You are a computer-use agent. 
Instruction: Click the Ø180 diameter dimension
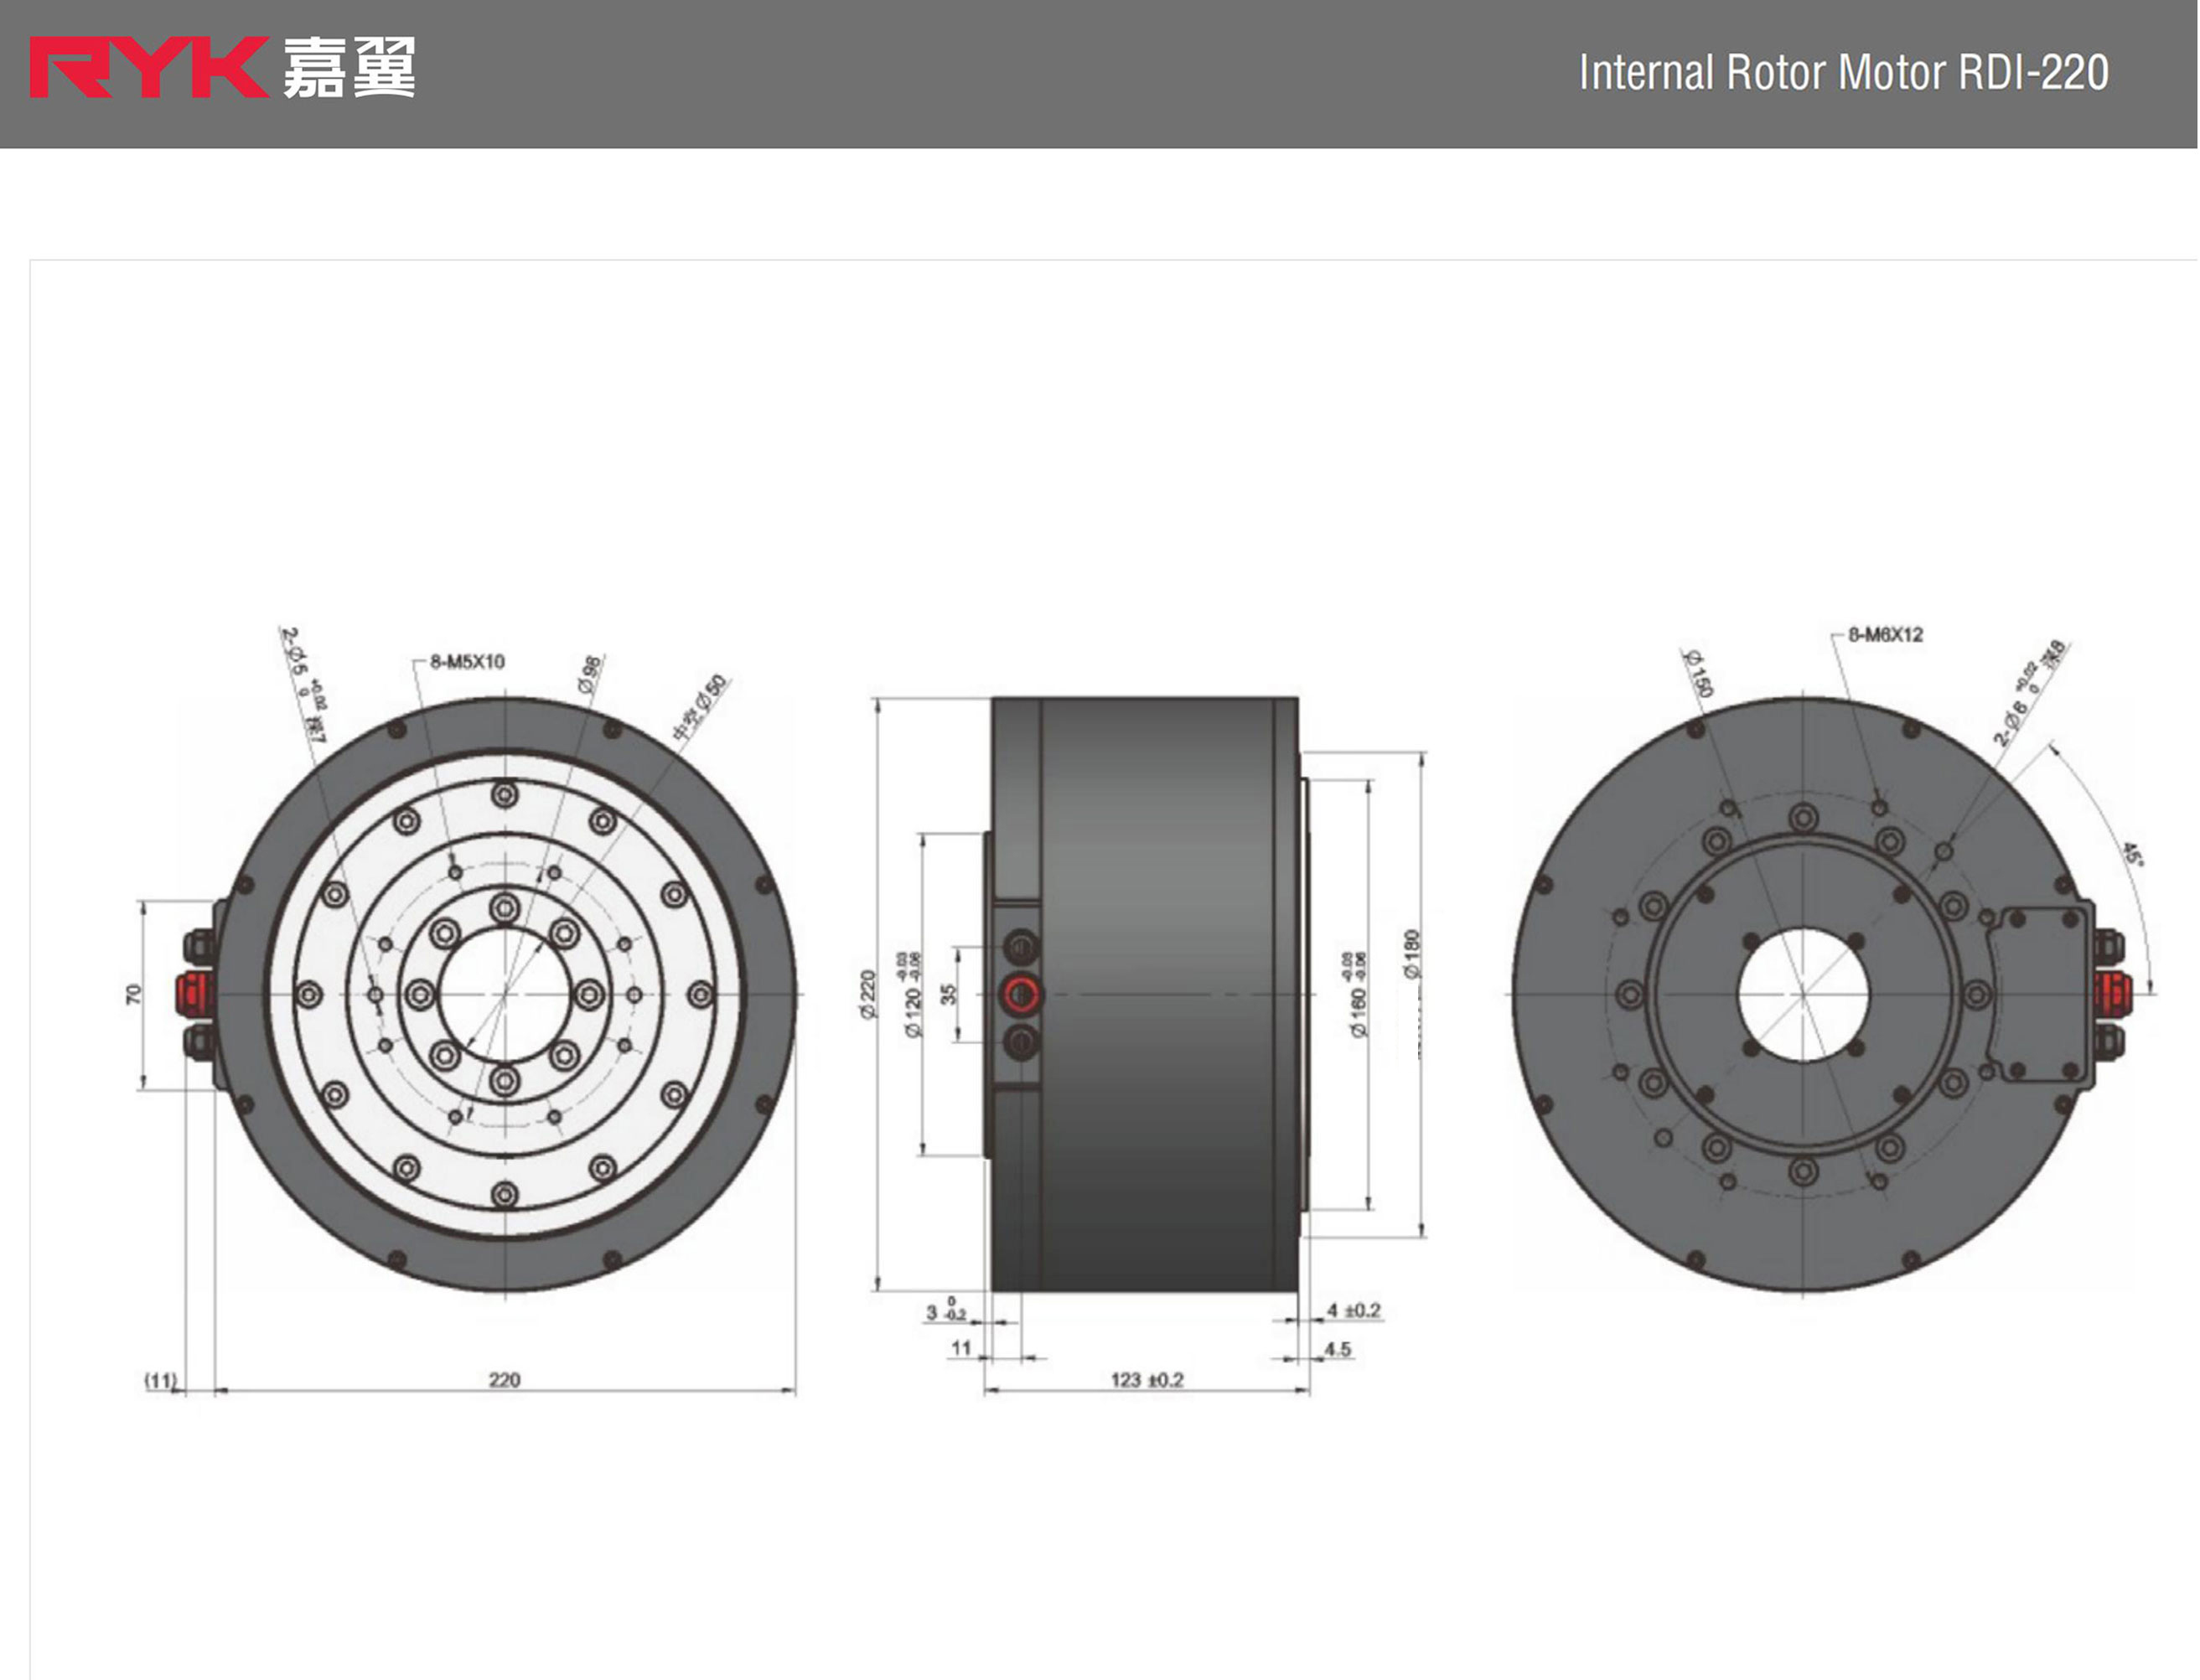coord(1411,954)
